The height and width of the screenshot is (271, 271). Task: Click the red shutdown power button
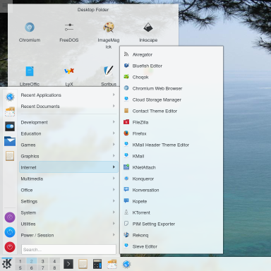(10, 247)
